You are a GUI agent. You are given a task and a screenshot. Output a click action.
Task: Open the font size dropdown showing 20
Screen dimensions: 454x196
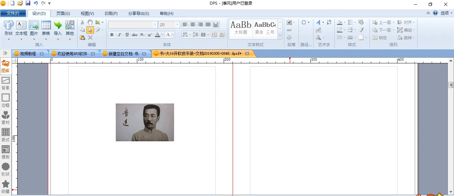coord(177,25)
